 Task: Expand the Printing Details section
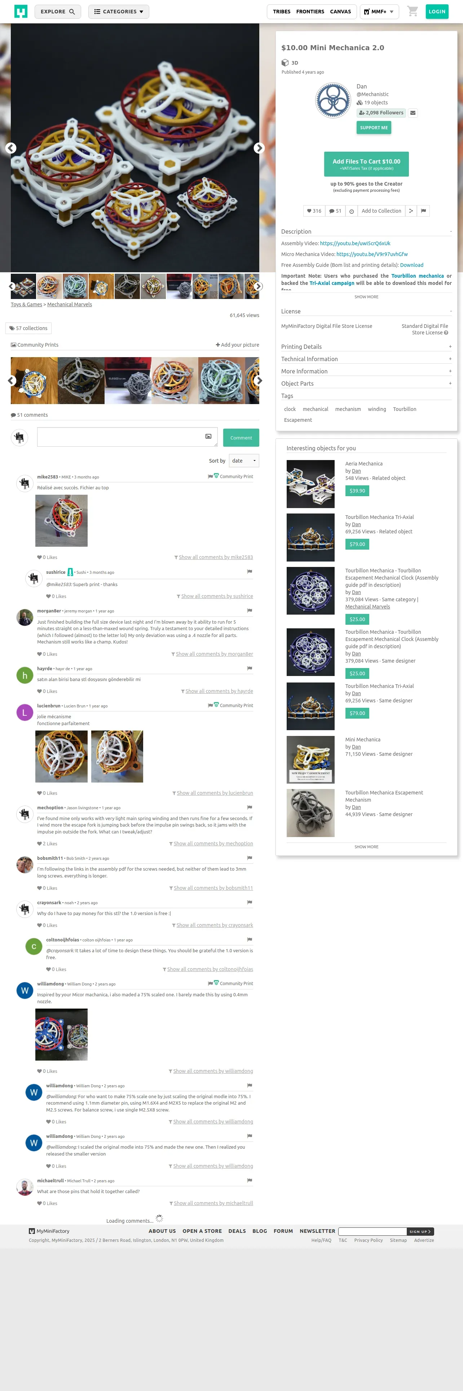click(x=366, y=347)
